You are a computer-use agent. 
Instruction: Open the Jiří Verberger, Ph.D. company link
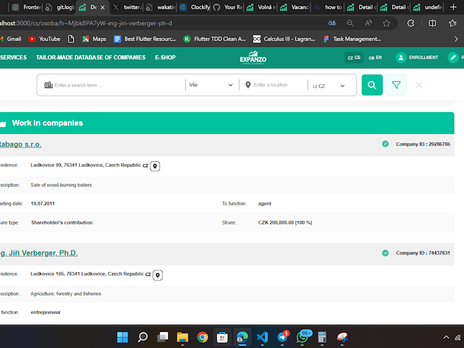pos(39,253)
